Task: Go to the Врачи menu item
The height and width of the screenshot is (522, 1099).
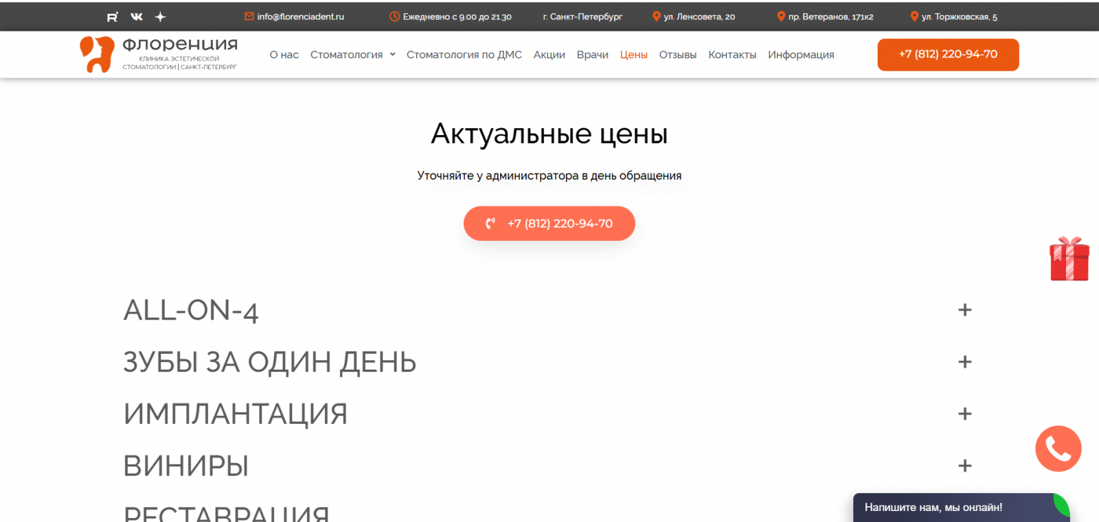Action: click(593, 55)
